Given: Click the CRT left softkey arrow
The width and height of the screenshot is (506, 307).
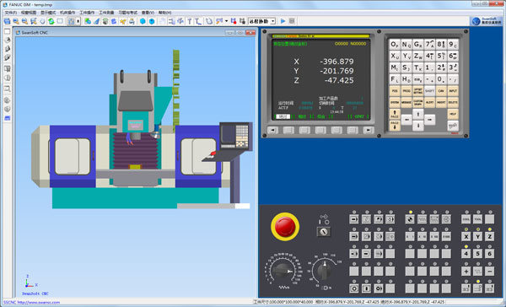Looking at the screenshot, I should [272, 130].
